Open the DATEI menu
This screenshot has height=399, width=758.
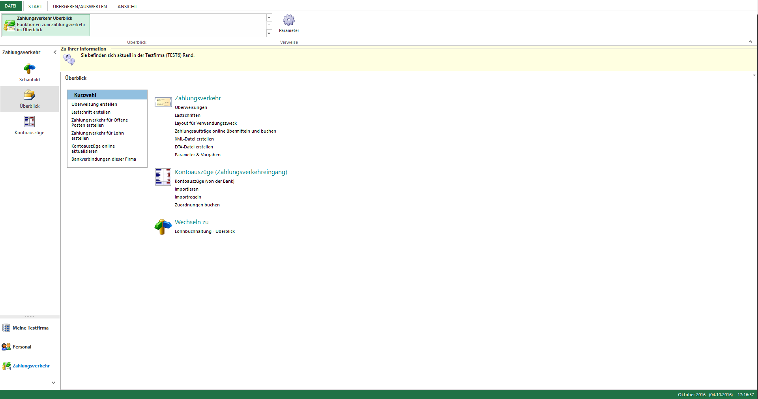11,6
